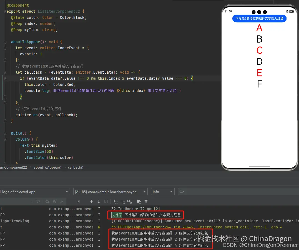Click the warning log 33:FFRTQosApplyForOther
299x250 pixels.
[197, 227]
